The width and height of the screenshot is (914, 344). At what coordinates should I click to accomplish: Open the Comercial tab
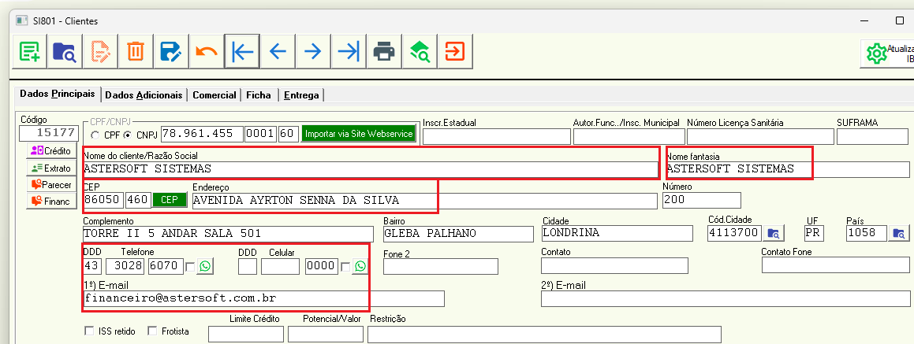point(215,95)
